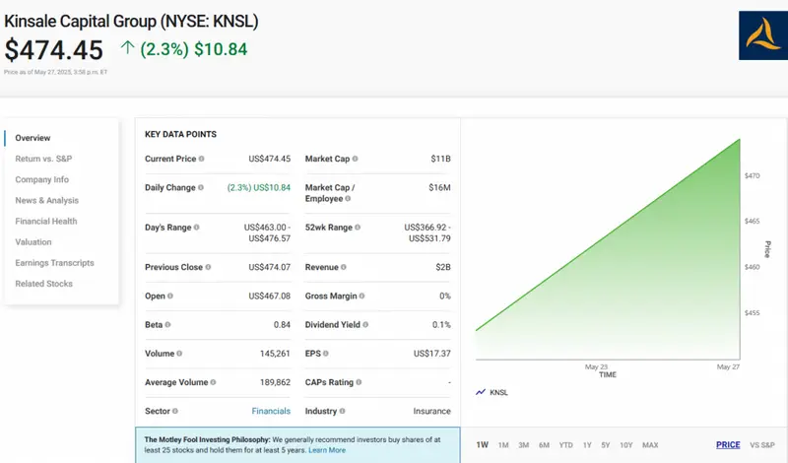788x463 pixels.
Task: Click the Kinsale Capital logo thumbnail
Action: (762, 35)
